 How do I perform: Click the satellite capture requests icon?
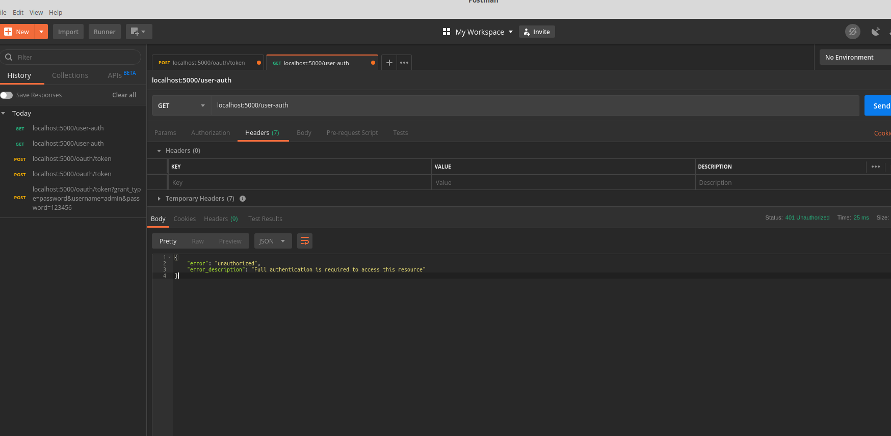876,32
